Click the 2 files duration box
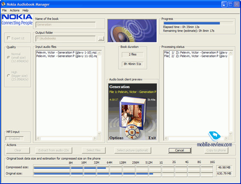 (x=133, y=55)
